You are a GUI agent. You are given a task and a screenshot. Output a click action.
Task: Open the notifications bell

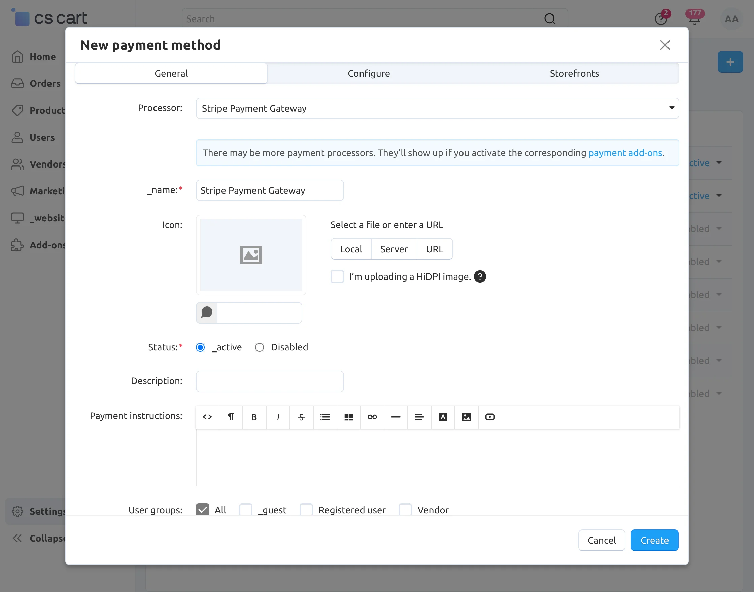(695, 18)
